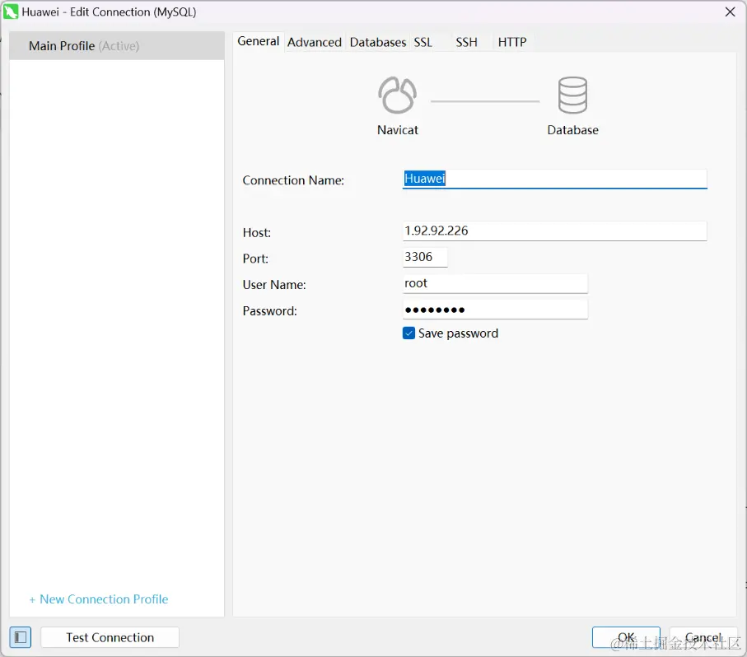Close the Edit Connection dialog
Viewport: 747px width, 657px height.
pos(730,12)
